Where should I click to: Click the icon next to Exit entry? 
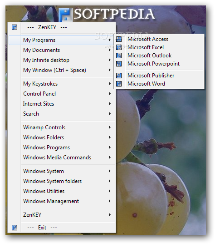(15, 228)
